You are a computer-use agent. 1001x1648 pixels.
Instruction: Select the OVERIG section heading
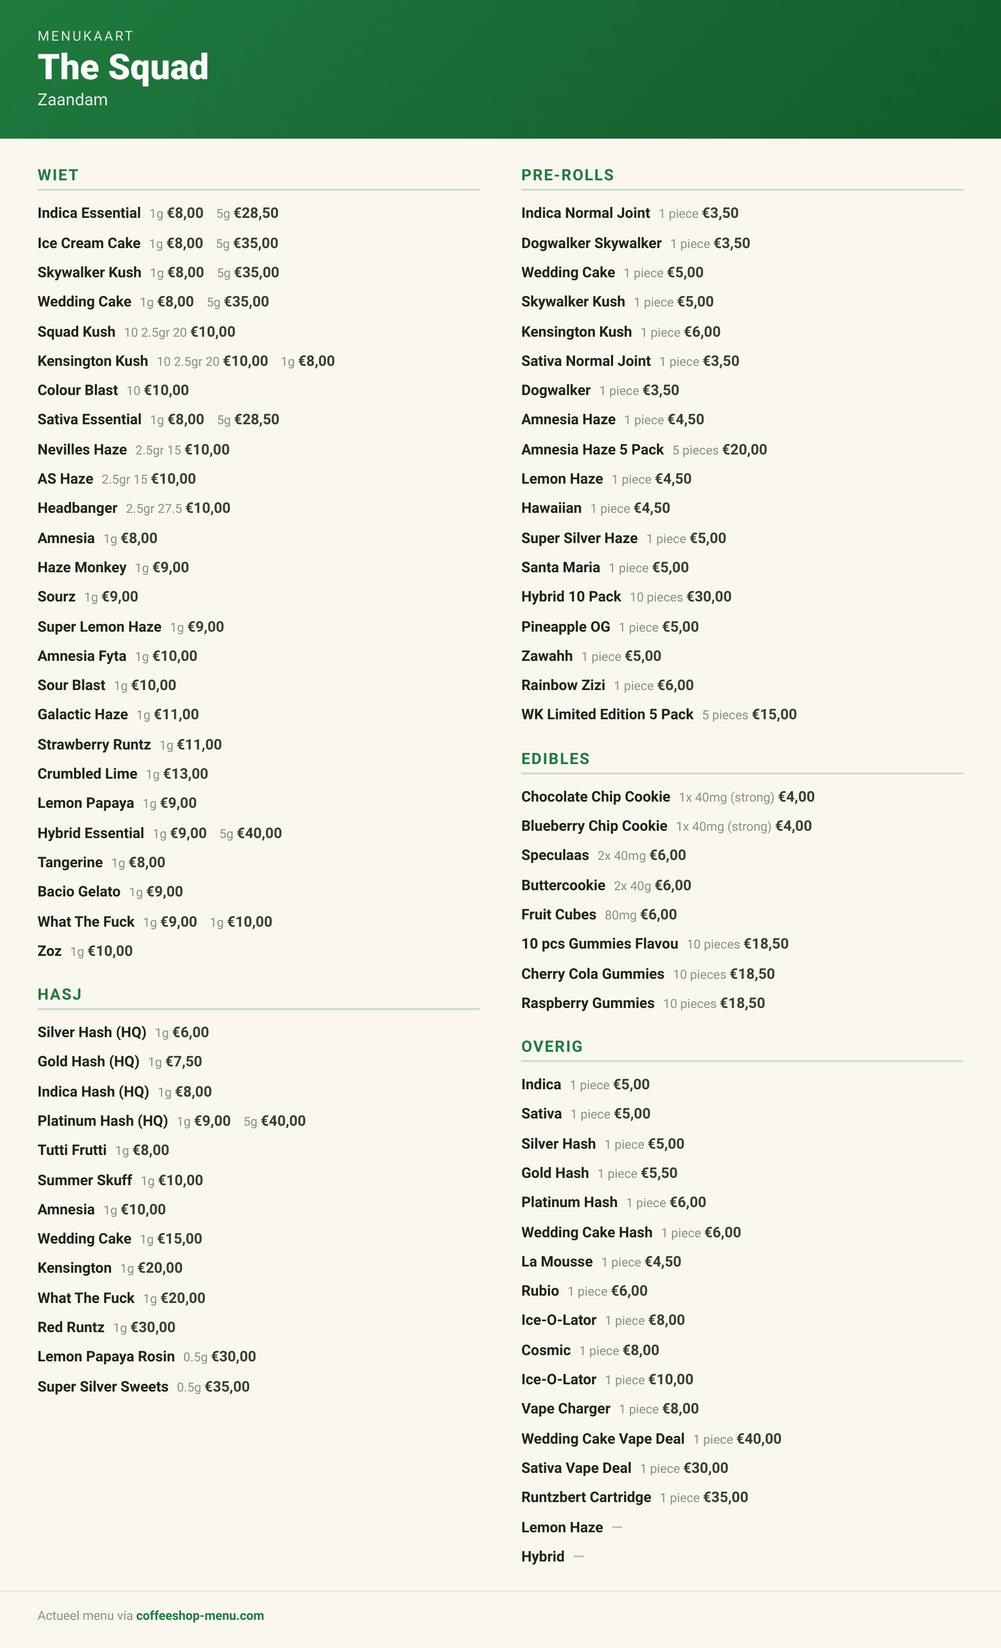(552, 1047)
